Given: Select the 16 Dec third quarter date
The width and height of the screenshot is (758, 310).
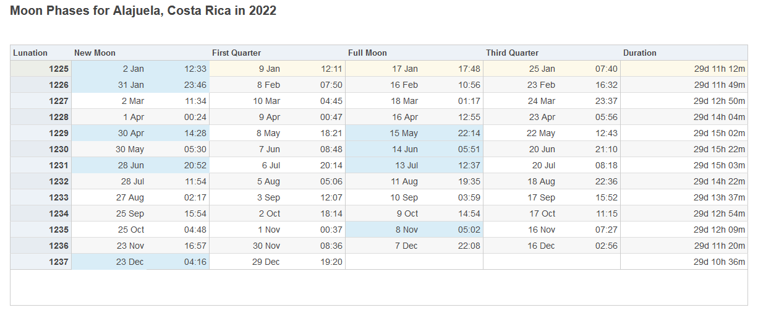Looking at the screenshot, I should coord(541,246).
